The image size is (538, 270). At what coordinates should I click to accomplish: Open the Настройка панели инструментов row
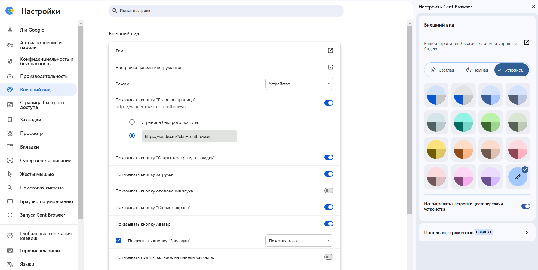click(x=225, y=67)
